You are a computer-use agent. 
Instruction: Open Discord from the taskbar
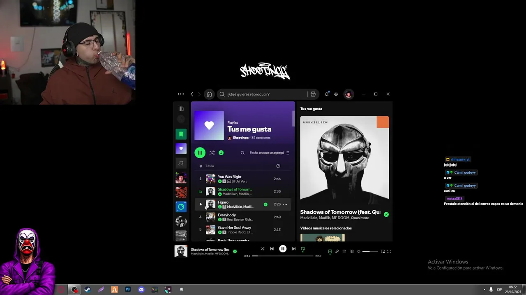[x=141, y=290]
